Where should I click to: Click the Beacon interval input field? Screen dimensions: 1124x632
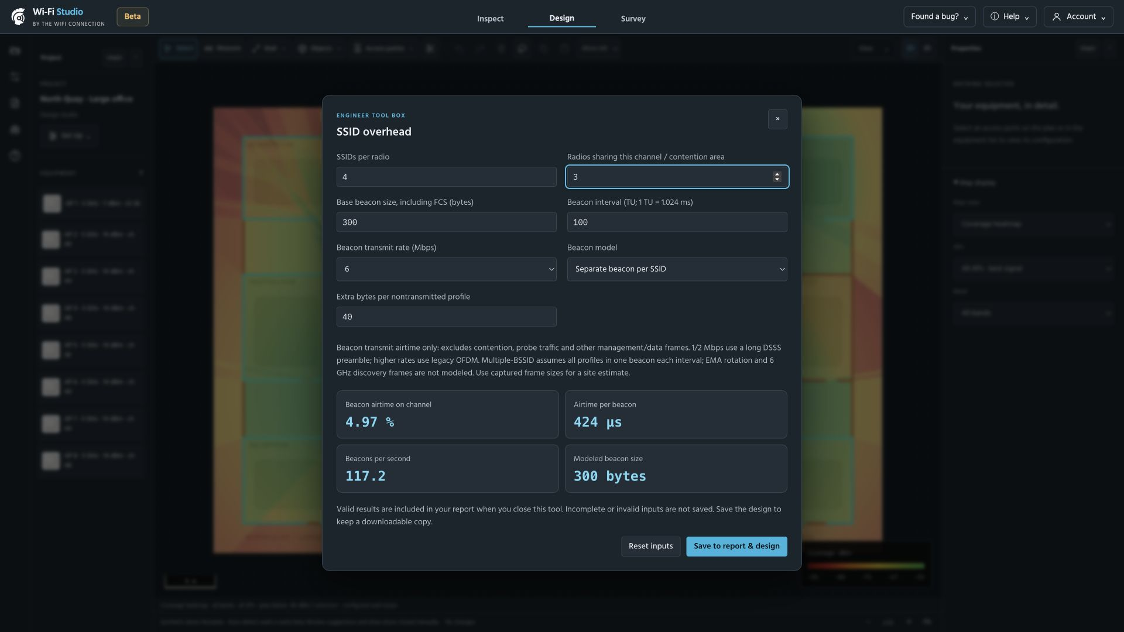(x=677, y=222)
